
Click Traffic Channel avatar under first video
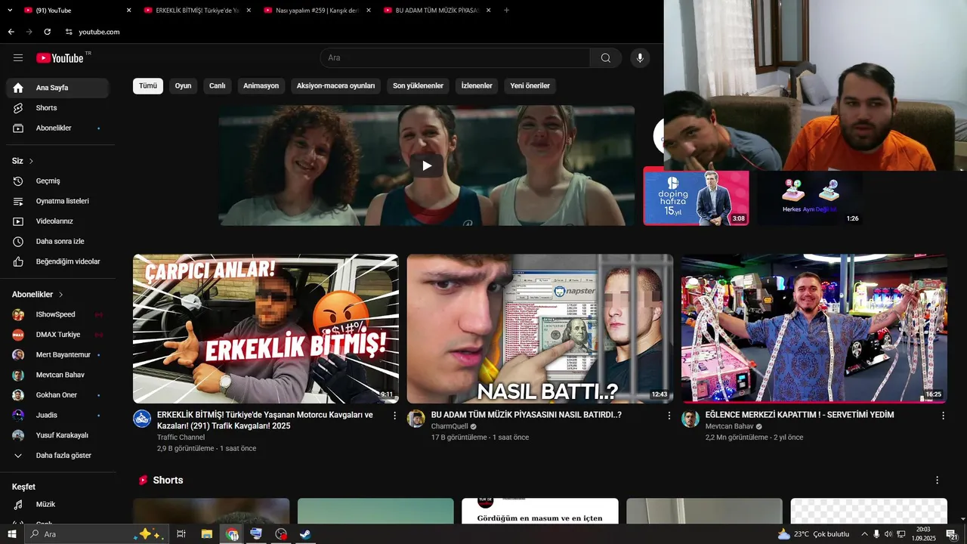(142, 419)
